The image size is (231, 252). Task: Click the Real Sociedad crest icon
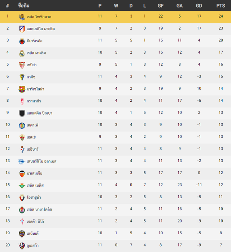coord(22,17)
